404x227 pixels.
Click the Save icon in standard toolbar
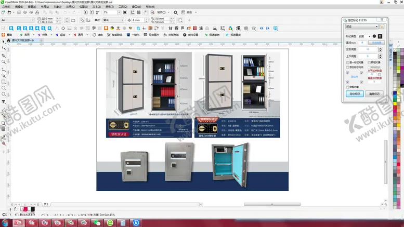point(19,12)
